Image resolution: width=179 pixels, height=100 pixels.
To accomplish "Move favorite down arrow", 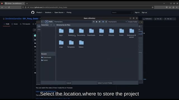I will [54, 25].
